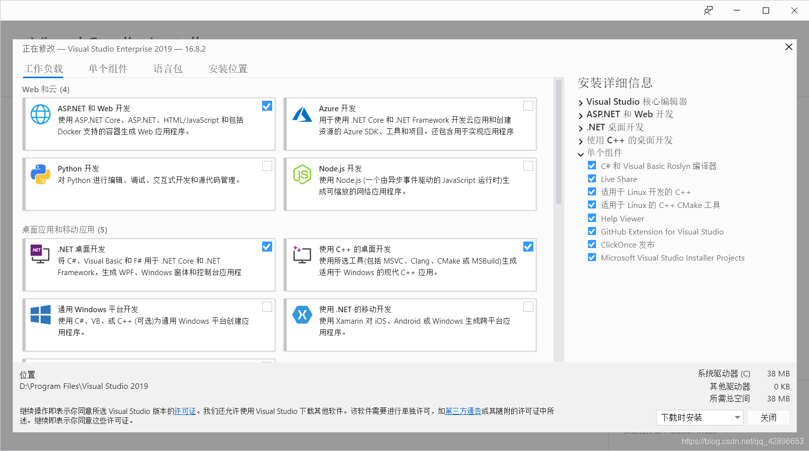Click the Azure 开发 title text
The image size is (809, 451).
(337, 108)
